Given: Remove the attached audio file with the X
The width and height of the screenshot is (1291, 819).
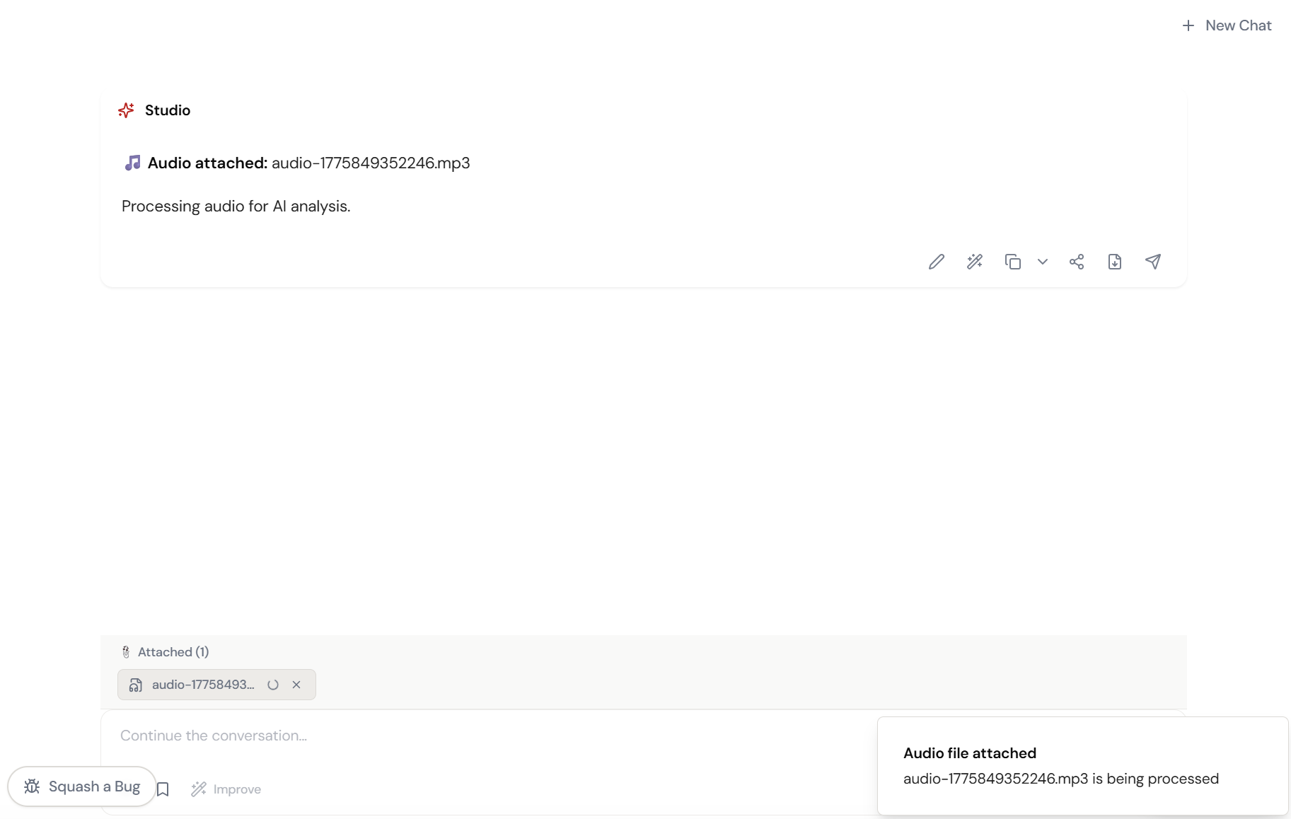Looking at the screenshot, I should [296, 685].
